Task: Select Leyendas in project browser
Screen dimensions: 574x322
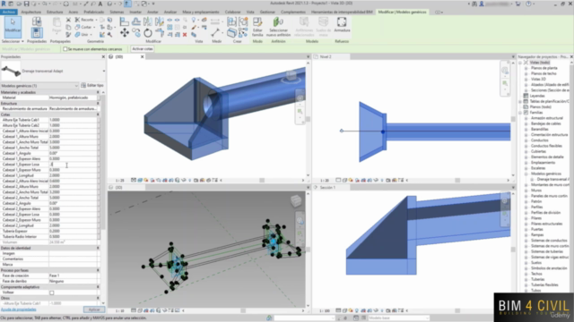Action: [x=537, y=96]
